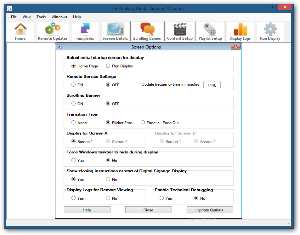Screen dimensions: 300x235
Task: Open the Templates toolbar icon
Action: (x=85, y=32)
